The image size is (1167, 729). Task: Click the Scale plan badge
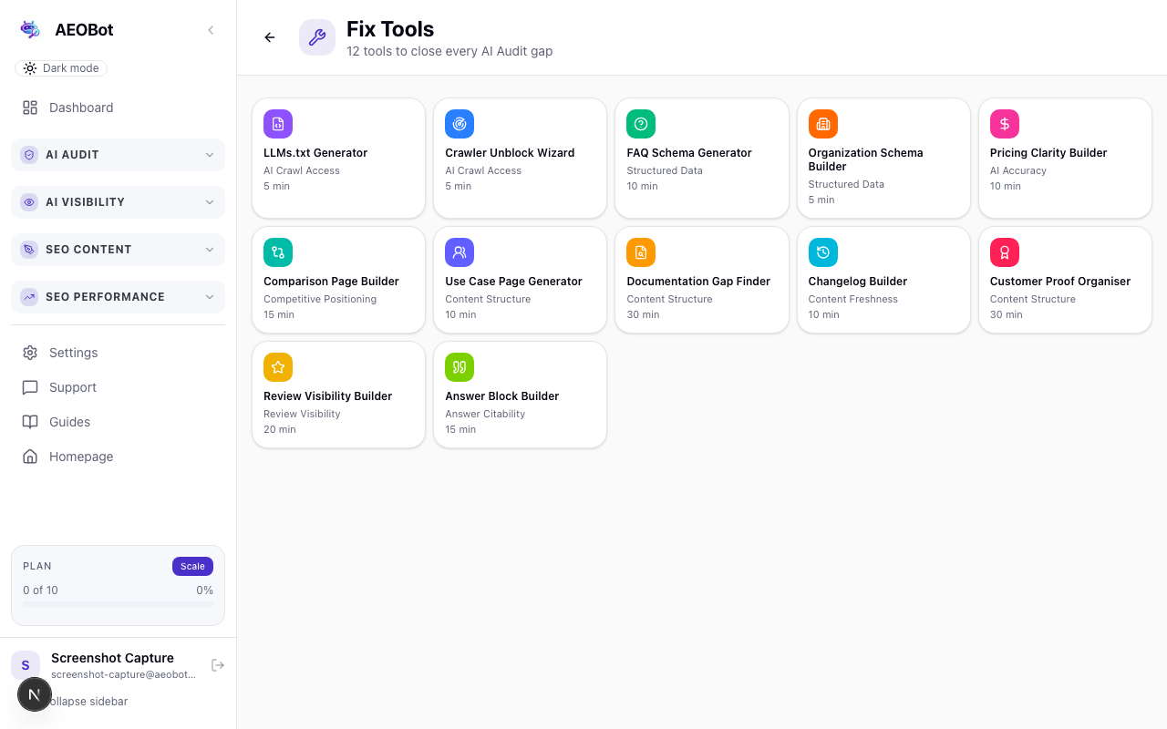[x=192, y=566]
